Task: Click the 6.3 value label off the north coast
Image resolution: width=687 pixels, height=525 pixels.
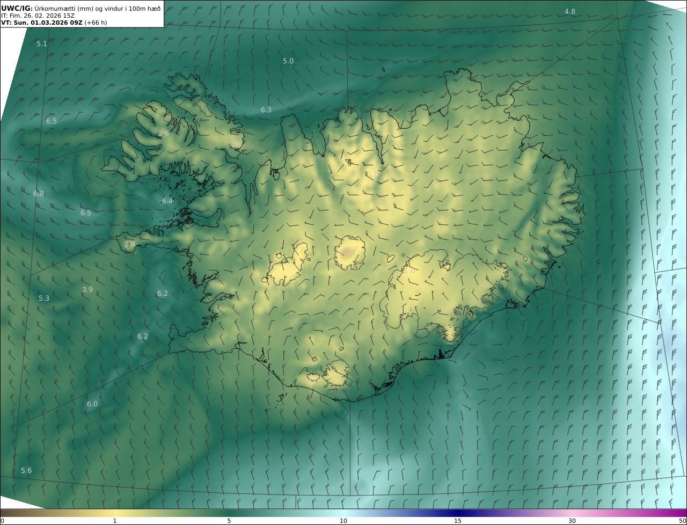Action: pyautogui.click(x=266, y=110)
